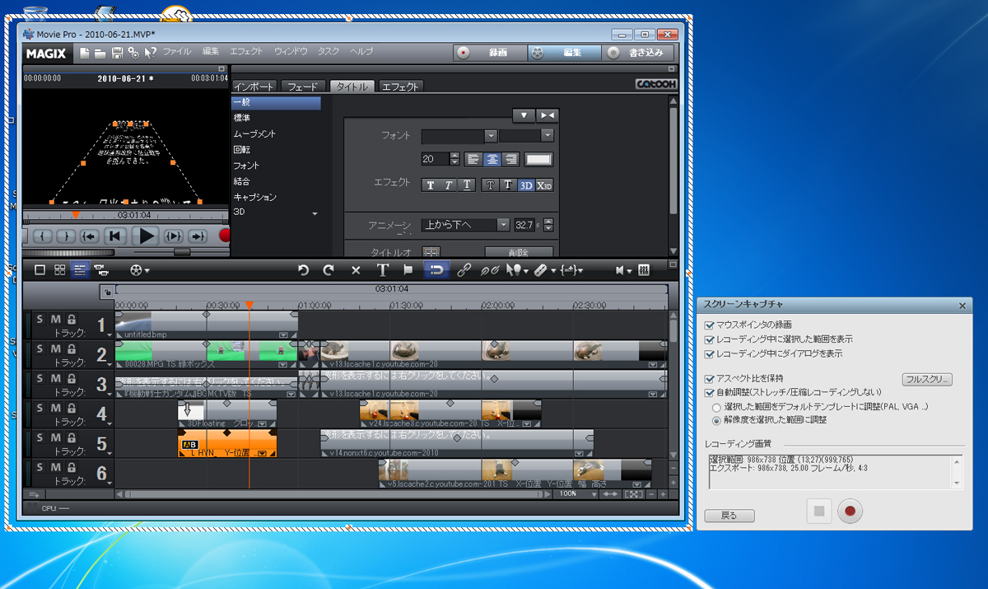988x589 pixels.
Task: Redo action with the redo arrow
Action: [329, 269]
